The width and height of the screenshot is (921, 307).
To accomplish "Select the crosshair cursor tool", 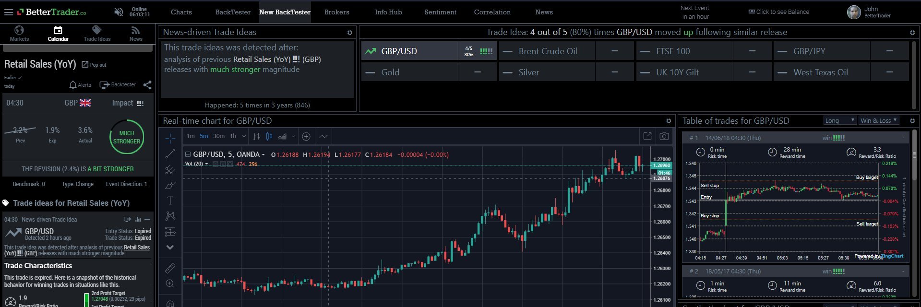I will coord(170,139).
